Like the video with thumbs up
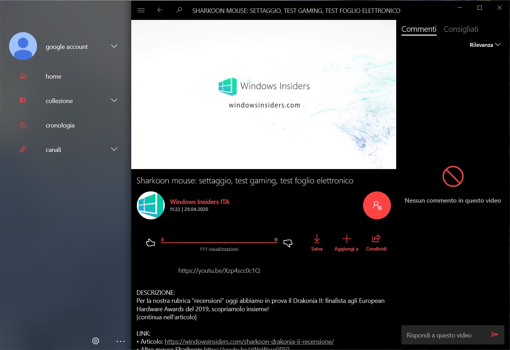The image size is (510, 350). click(150, 242)
